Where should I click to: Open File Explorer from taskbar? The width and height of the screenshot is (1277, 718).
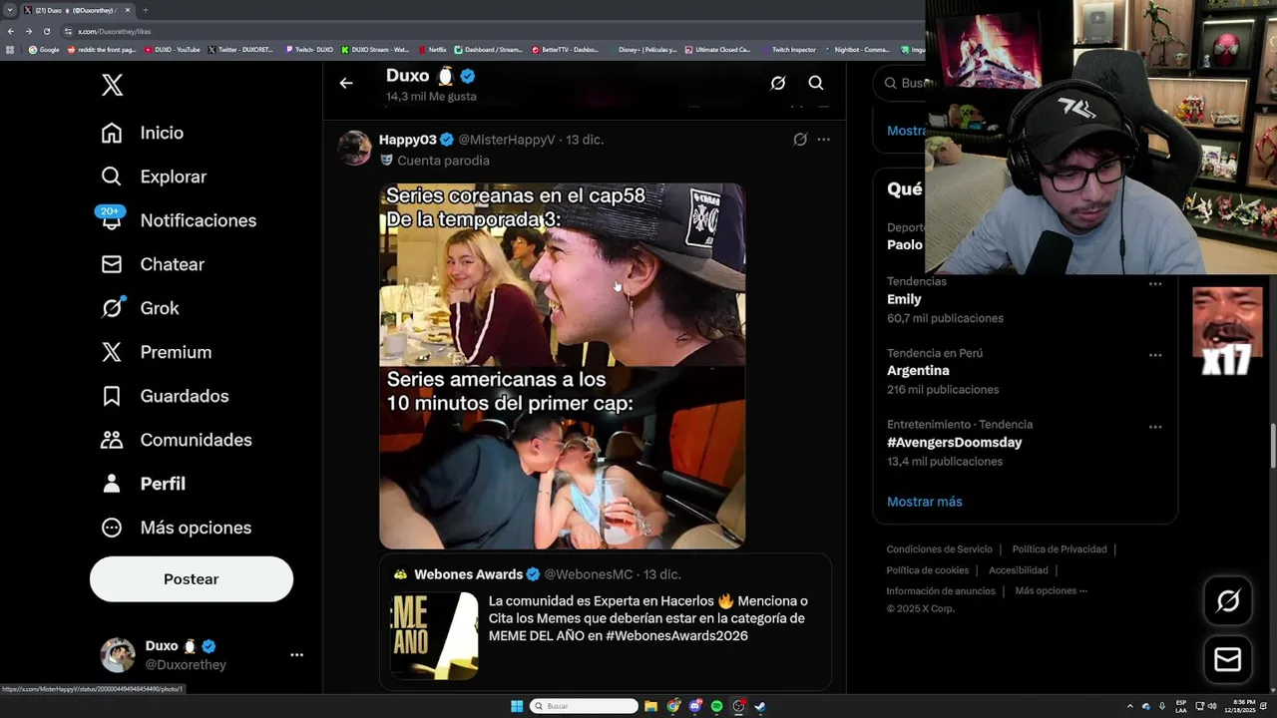(x=650, y=706)
